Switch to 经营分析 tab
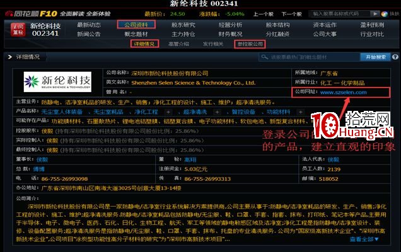This screenshot has width=401, height=252. coord(230,25)
